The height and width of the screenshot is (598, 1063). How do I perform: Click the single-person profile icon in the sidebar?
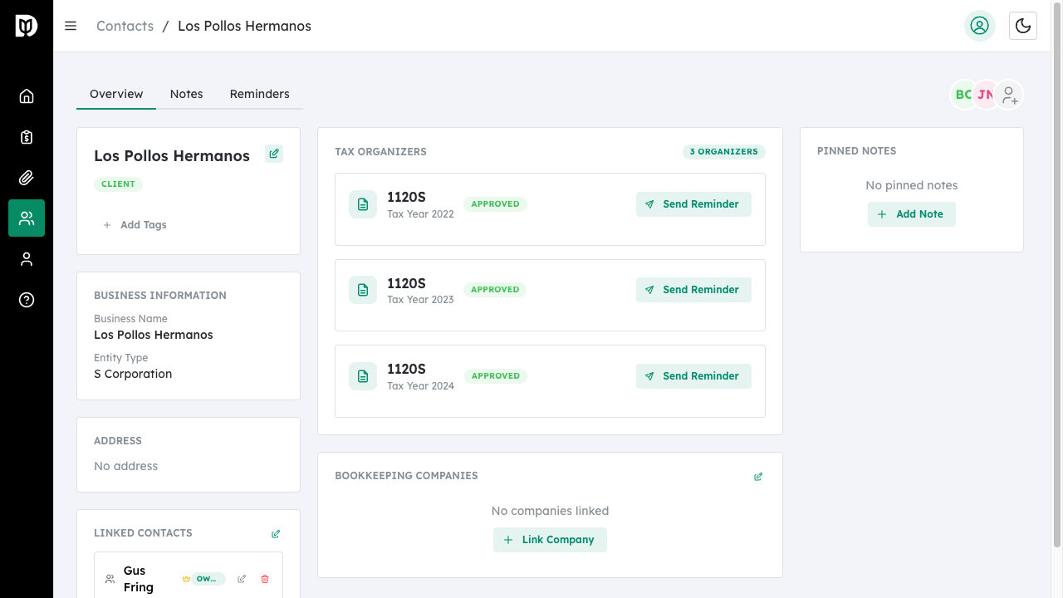27,258
